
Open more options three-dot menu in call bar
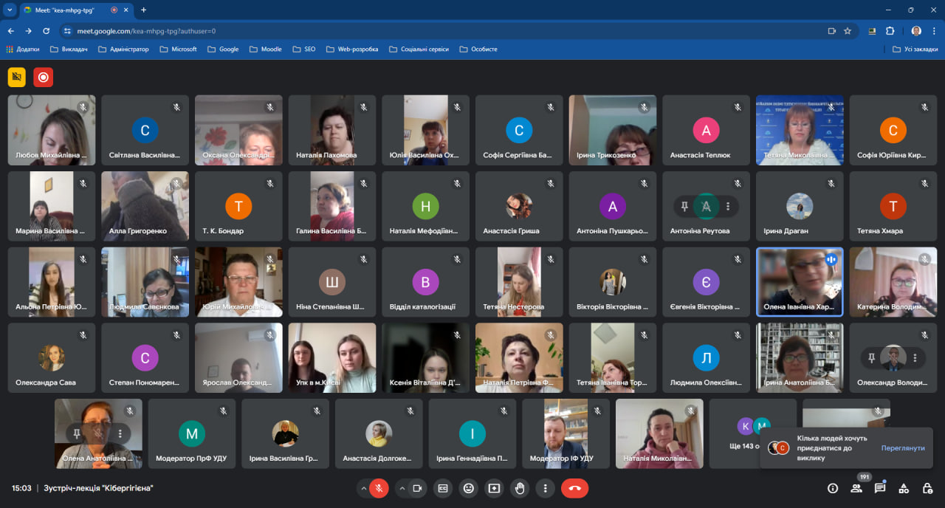[x=545, y=488]
